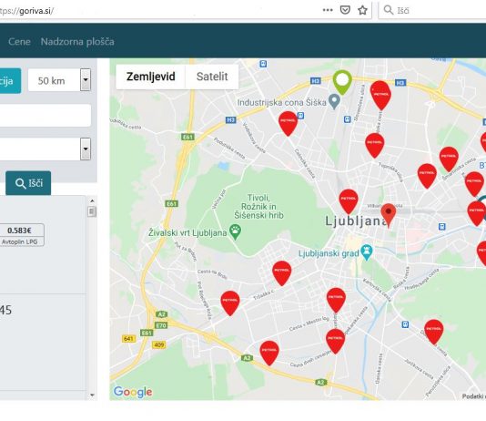Click the green location pin marker
Screen dimensions: 486x421
(x=342, y=82)
